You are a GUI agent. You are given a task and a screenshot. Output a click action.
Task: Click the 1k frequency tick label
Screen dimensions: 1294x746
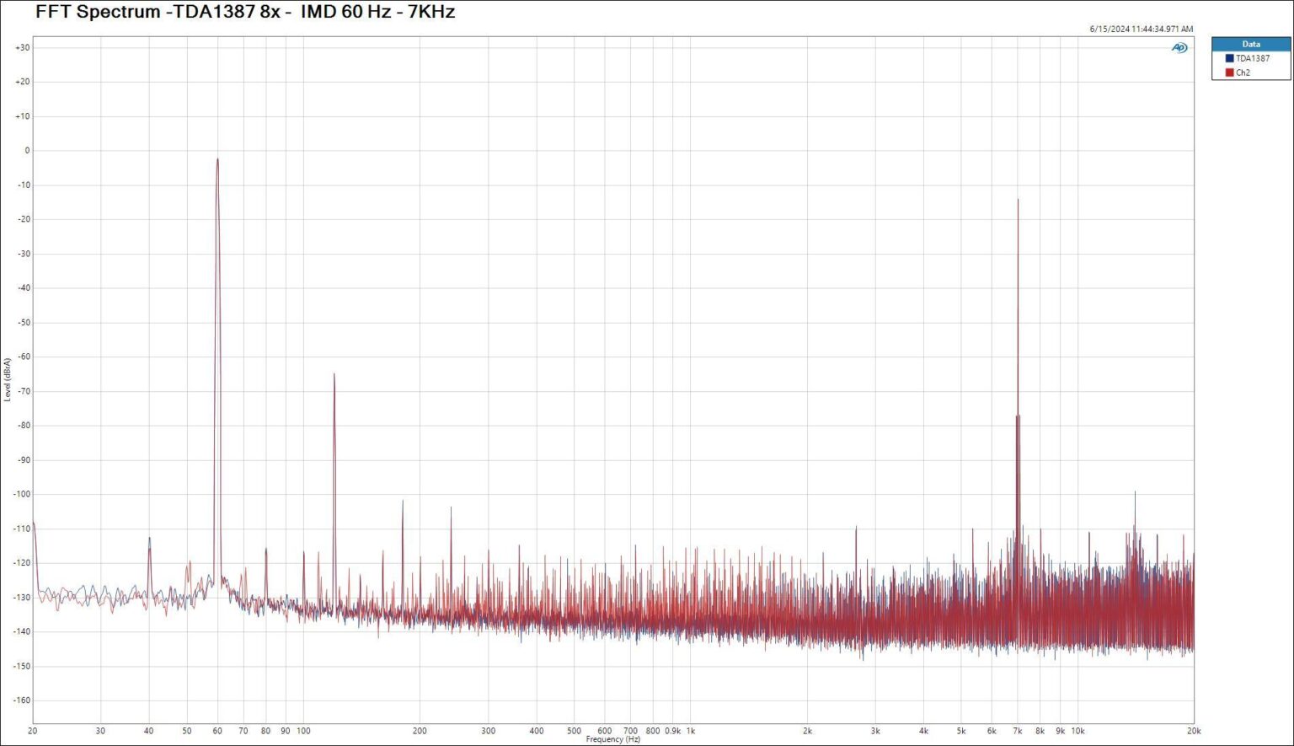coord(691,730)
